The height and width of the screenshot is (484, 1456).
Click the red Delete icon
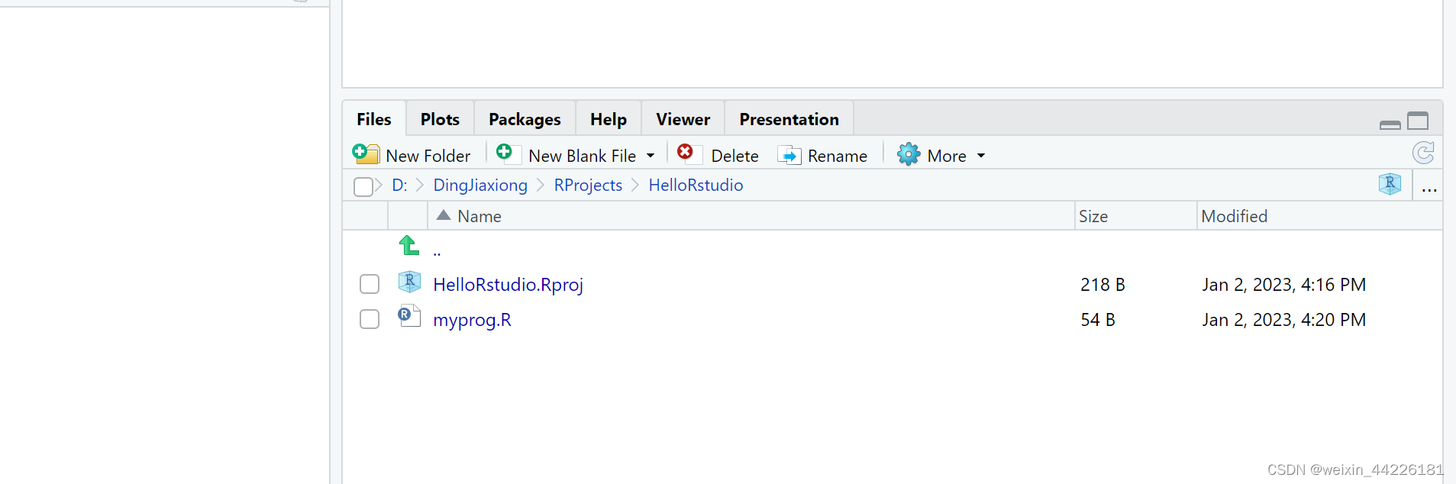[x=686, y=153]
